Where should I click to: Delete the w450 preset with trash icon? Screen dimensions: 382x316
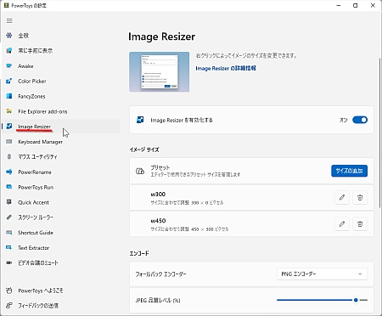360,224
